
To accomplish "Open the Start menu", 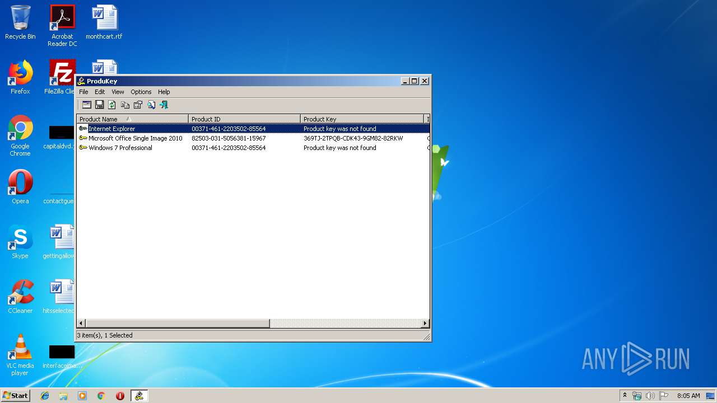I will 15,396.
